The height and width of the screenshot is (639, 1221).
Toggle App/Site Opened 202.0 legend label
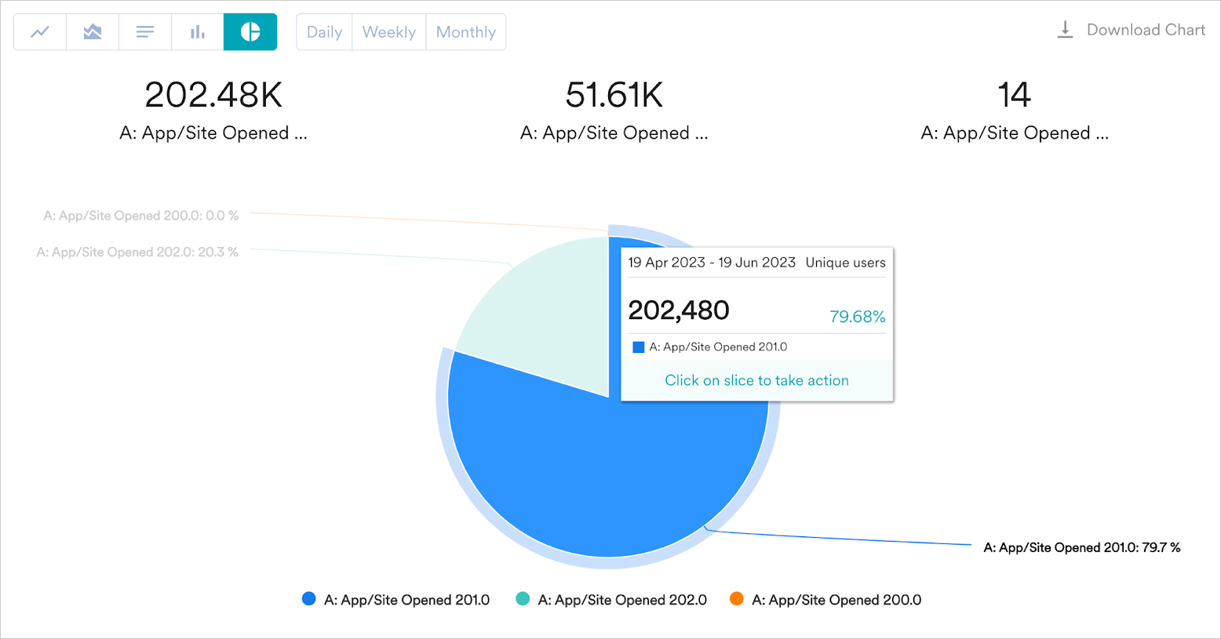[x=622, y=600]
